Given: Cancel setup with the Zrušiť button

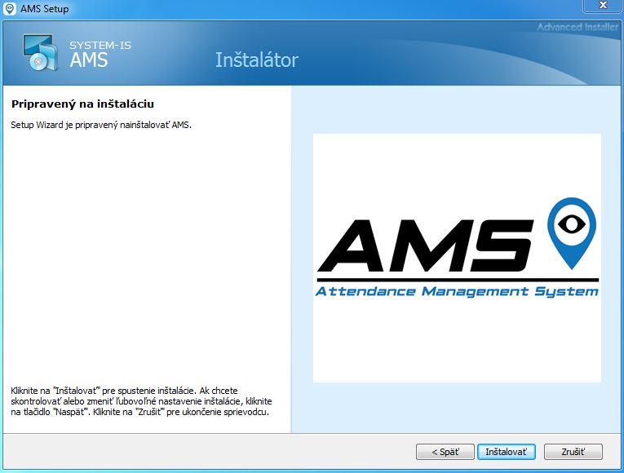Looking at the screenshot, I should (573, 452).
